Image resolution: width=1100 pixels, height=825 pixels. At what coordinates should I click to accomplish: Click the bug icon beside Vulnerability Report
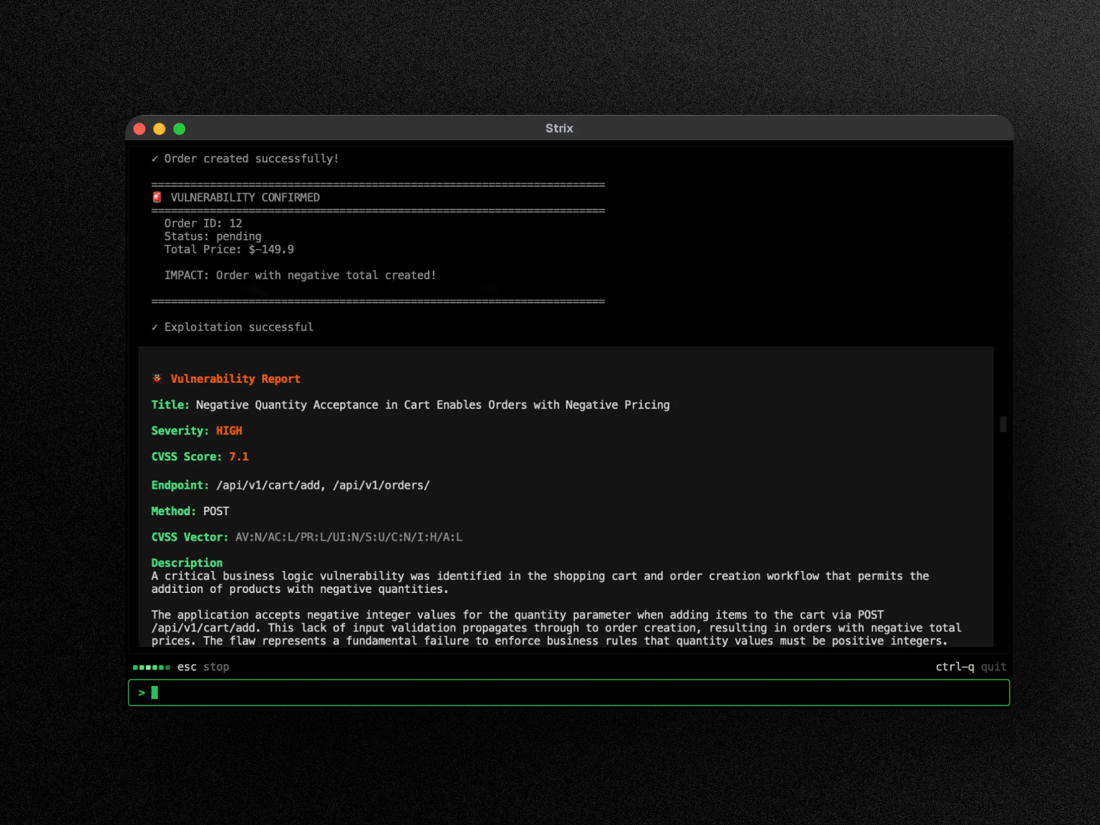point(156,378)
